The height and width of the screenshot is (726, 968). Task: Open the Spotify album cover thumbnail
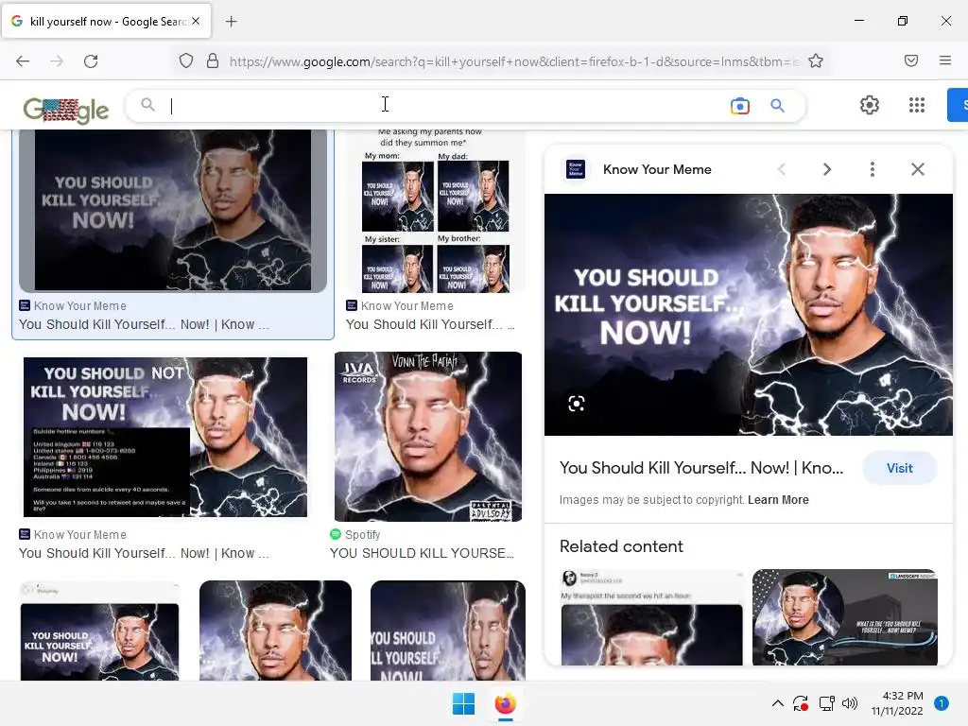pos(428,437)
